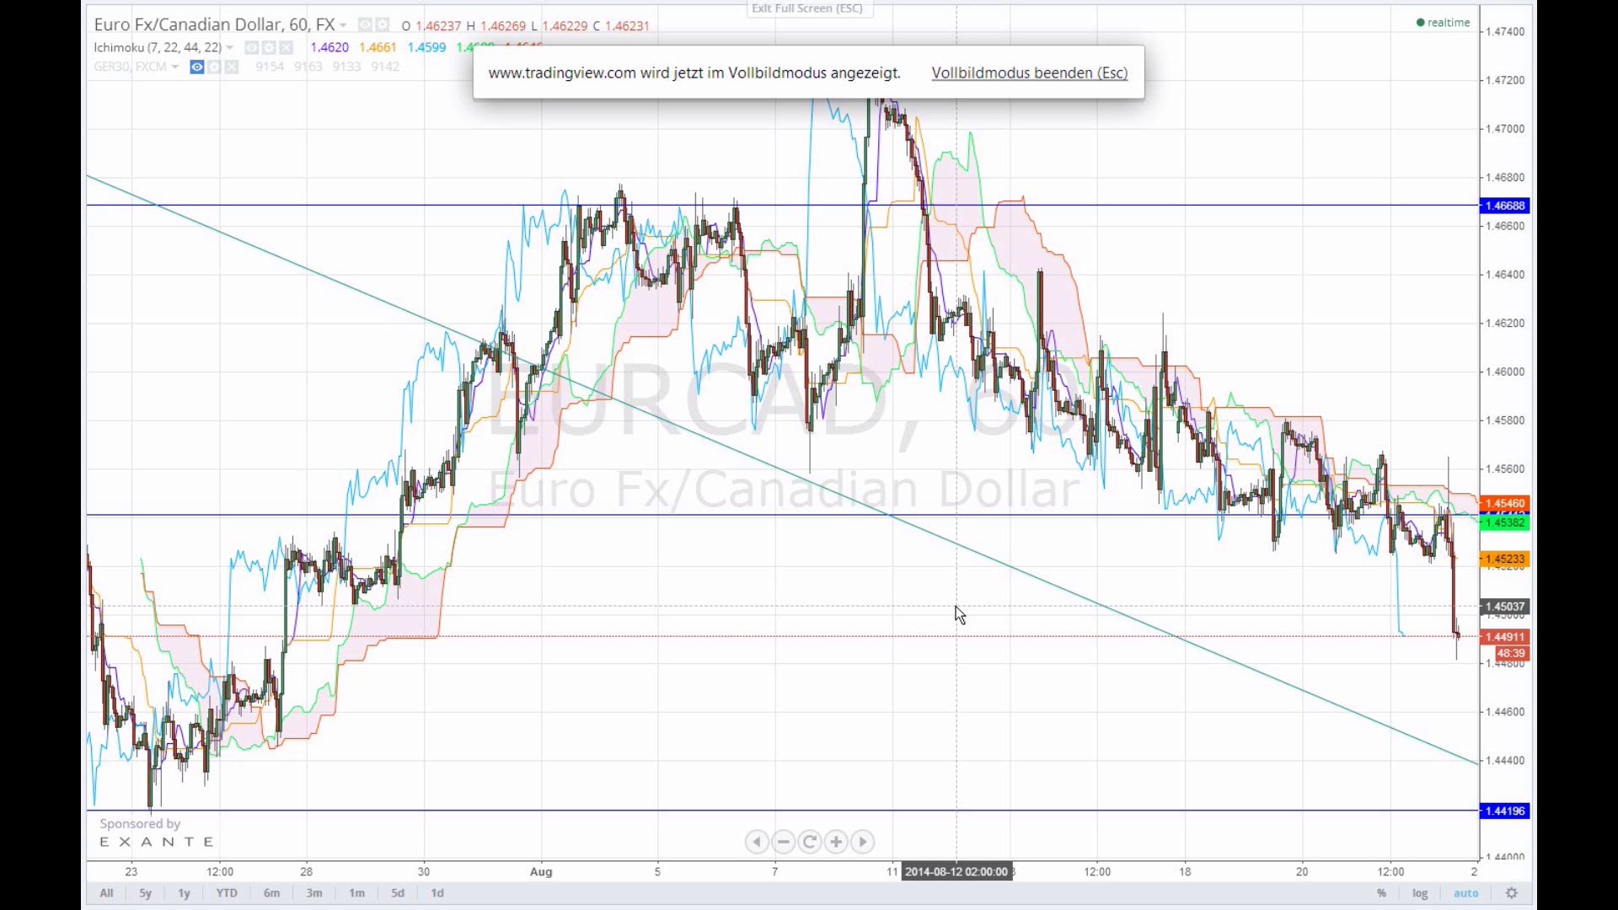The height and width of the screenshot is (910, 1618).
Task: Expand Euro Fx/Canadian Dollar symbol dropdown
Action: [x=343, y=26]
